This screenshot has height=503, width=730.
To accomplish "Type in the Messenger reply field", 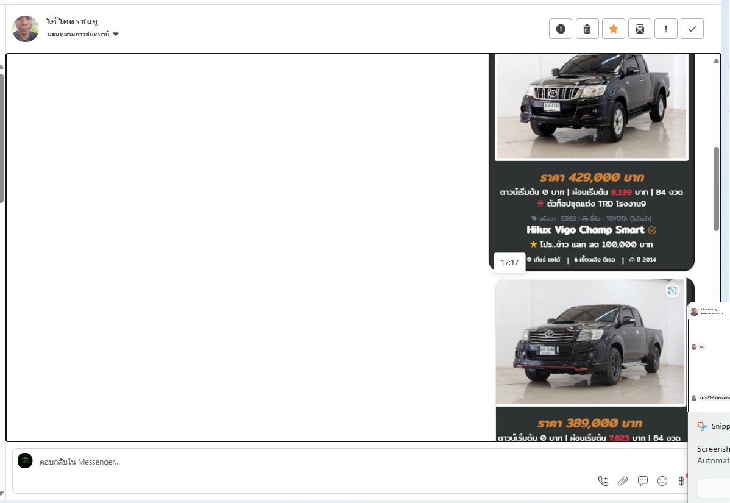I will click(305, 462).
